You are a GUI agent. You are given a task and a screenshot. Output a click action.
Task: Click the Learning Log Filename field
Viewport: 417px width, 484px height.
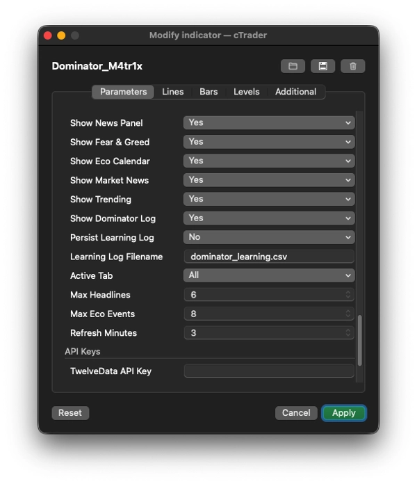[x=269, y=257]
